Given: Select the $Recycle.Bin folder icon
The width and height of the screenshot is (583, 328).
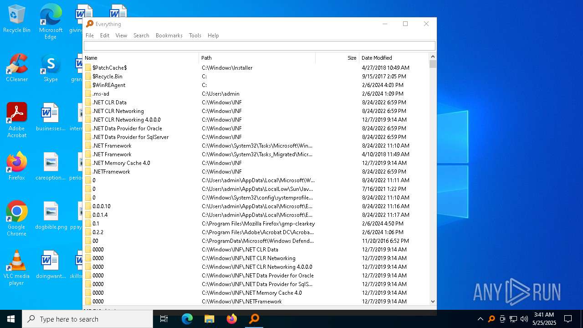Looking at the screenshot, I should (88, 77).
